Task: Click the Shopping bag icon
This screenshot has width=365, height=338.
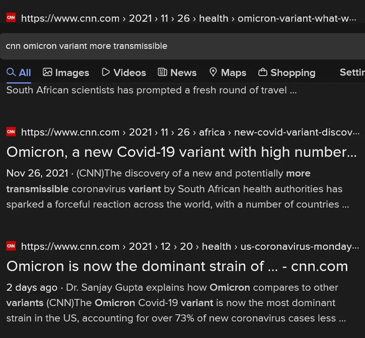Action: (263, 72)
